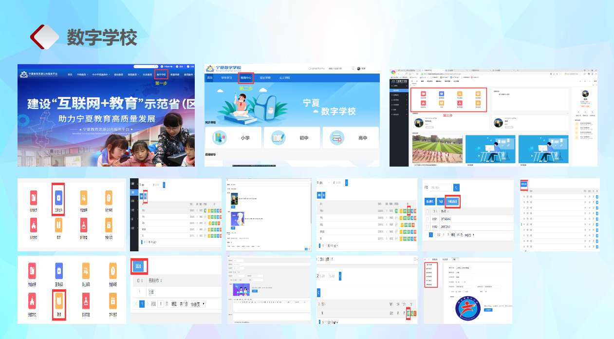Click the grass sports field thumbnail in dashboard
The width and height of the screenshot is (614, 339).
[437, 149]
